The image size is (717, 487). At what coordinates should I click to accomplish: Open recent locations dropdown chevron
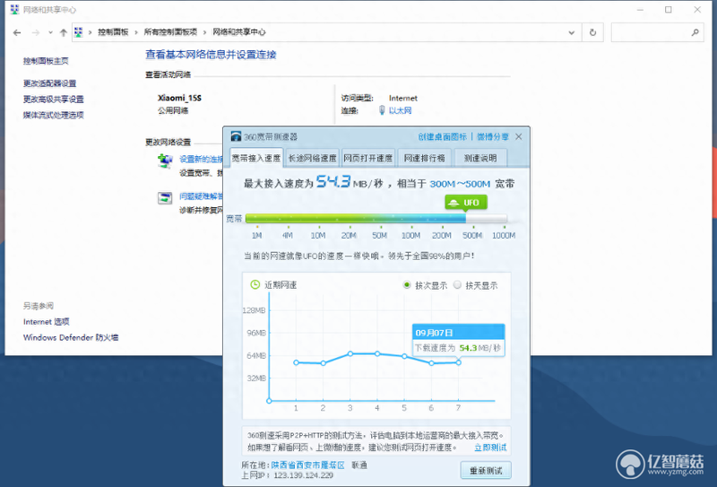[50, 32]
